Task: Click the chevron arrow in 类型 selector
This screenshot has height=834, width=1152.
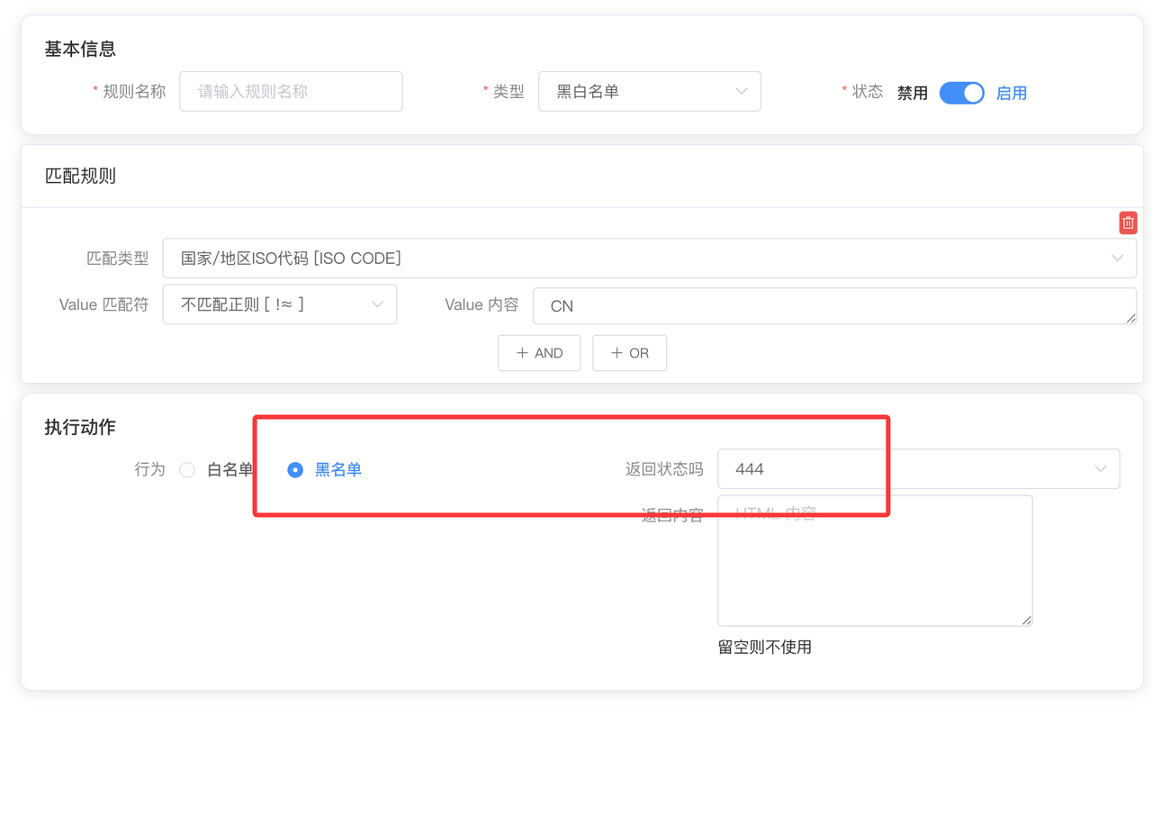Action: tap(741, 91)
